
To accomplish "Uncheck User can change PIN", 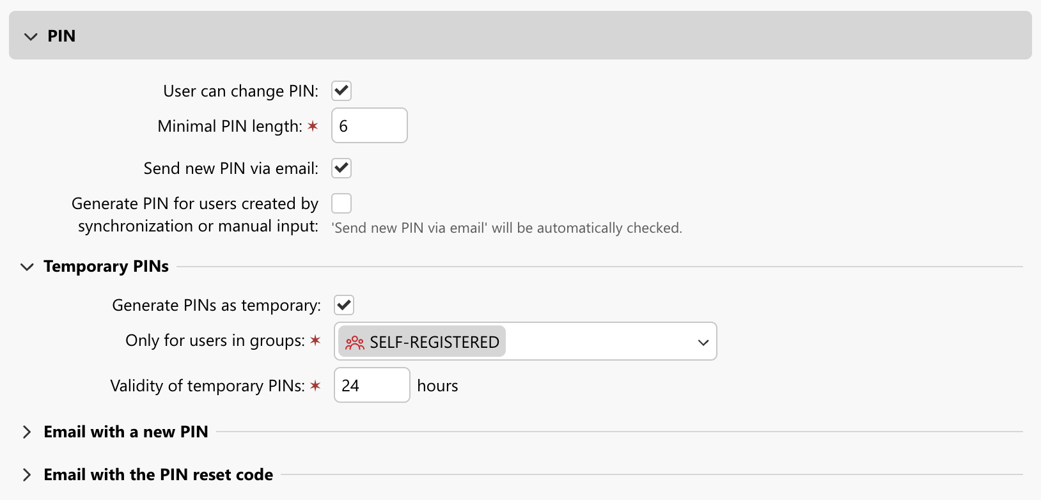I will pyautogui.click(x=341, y=91).
